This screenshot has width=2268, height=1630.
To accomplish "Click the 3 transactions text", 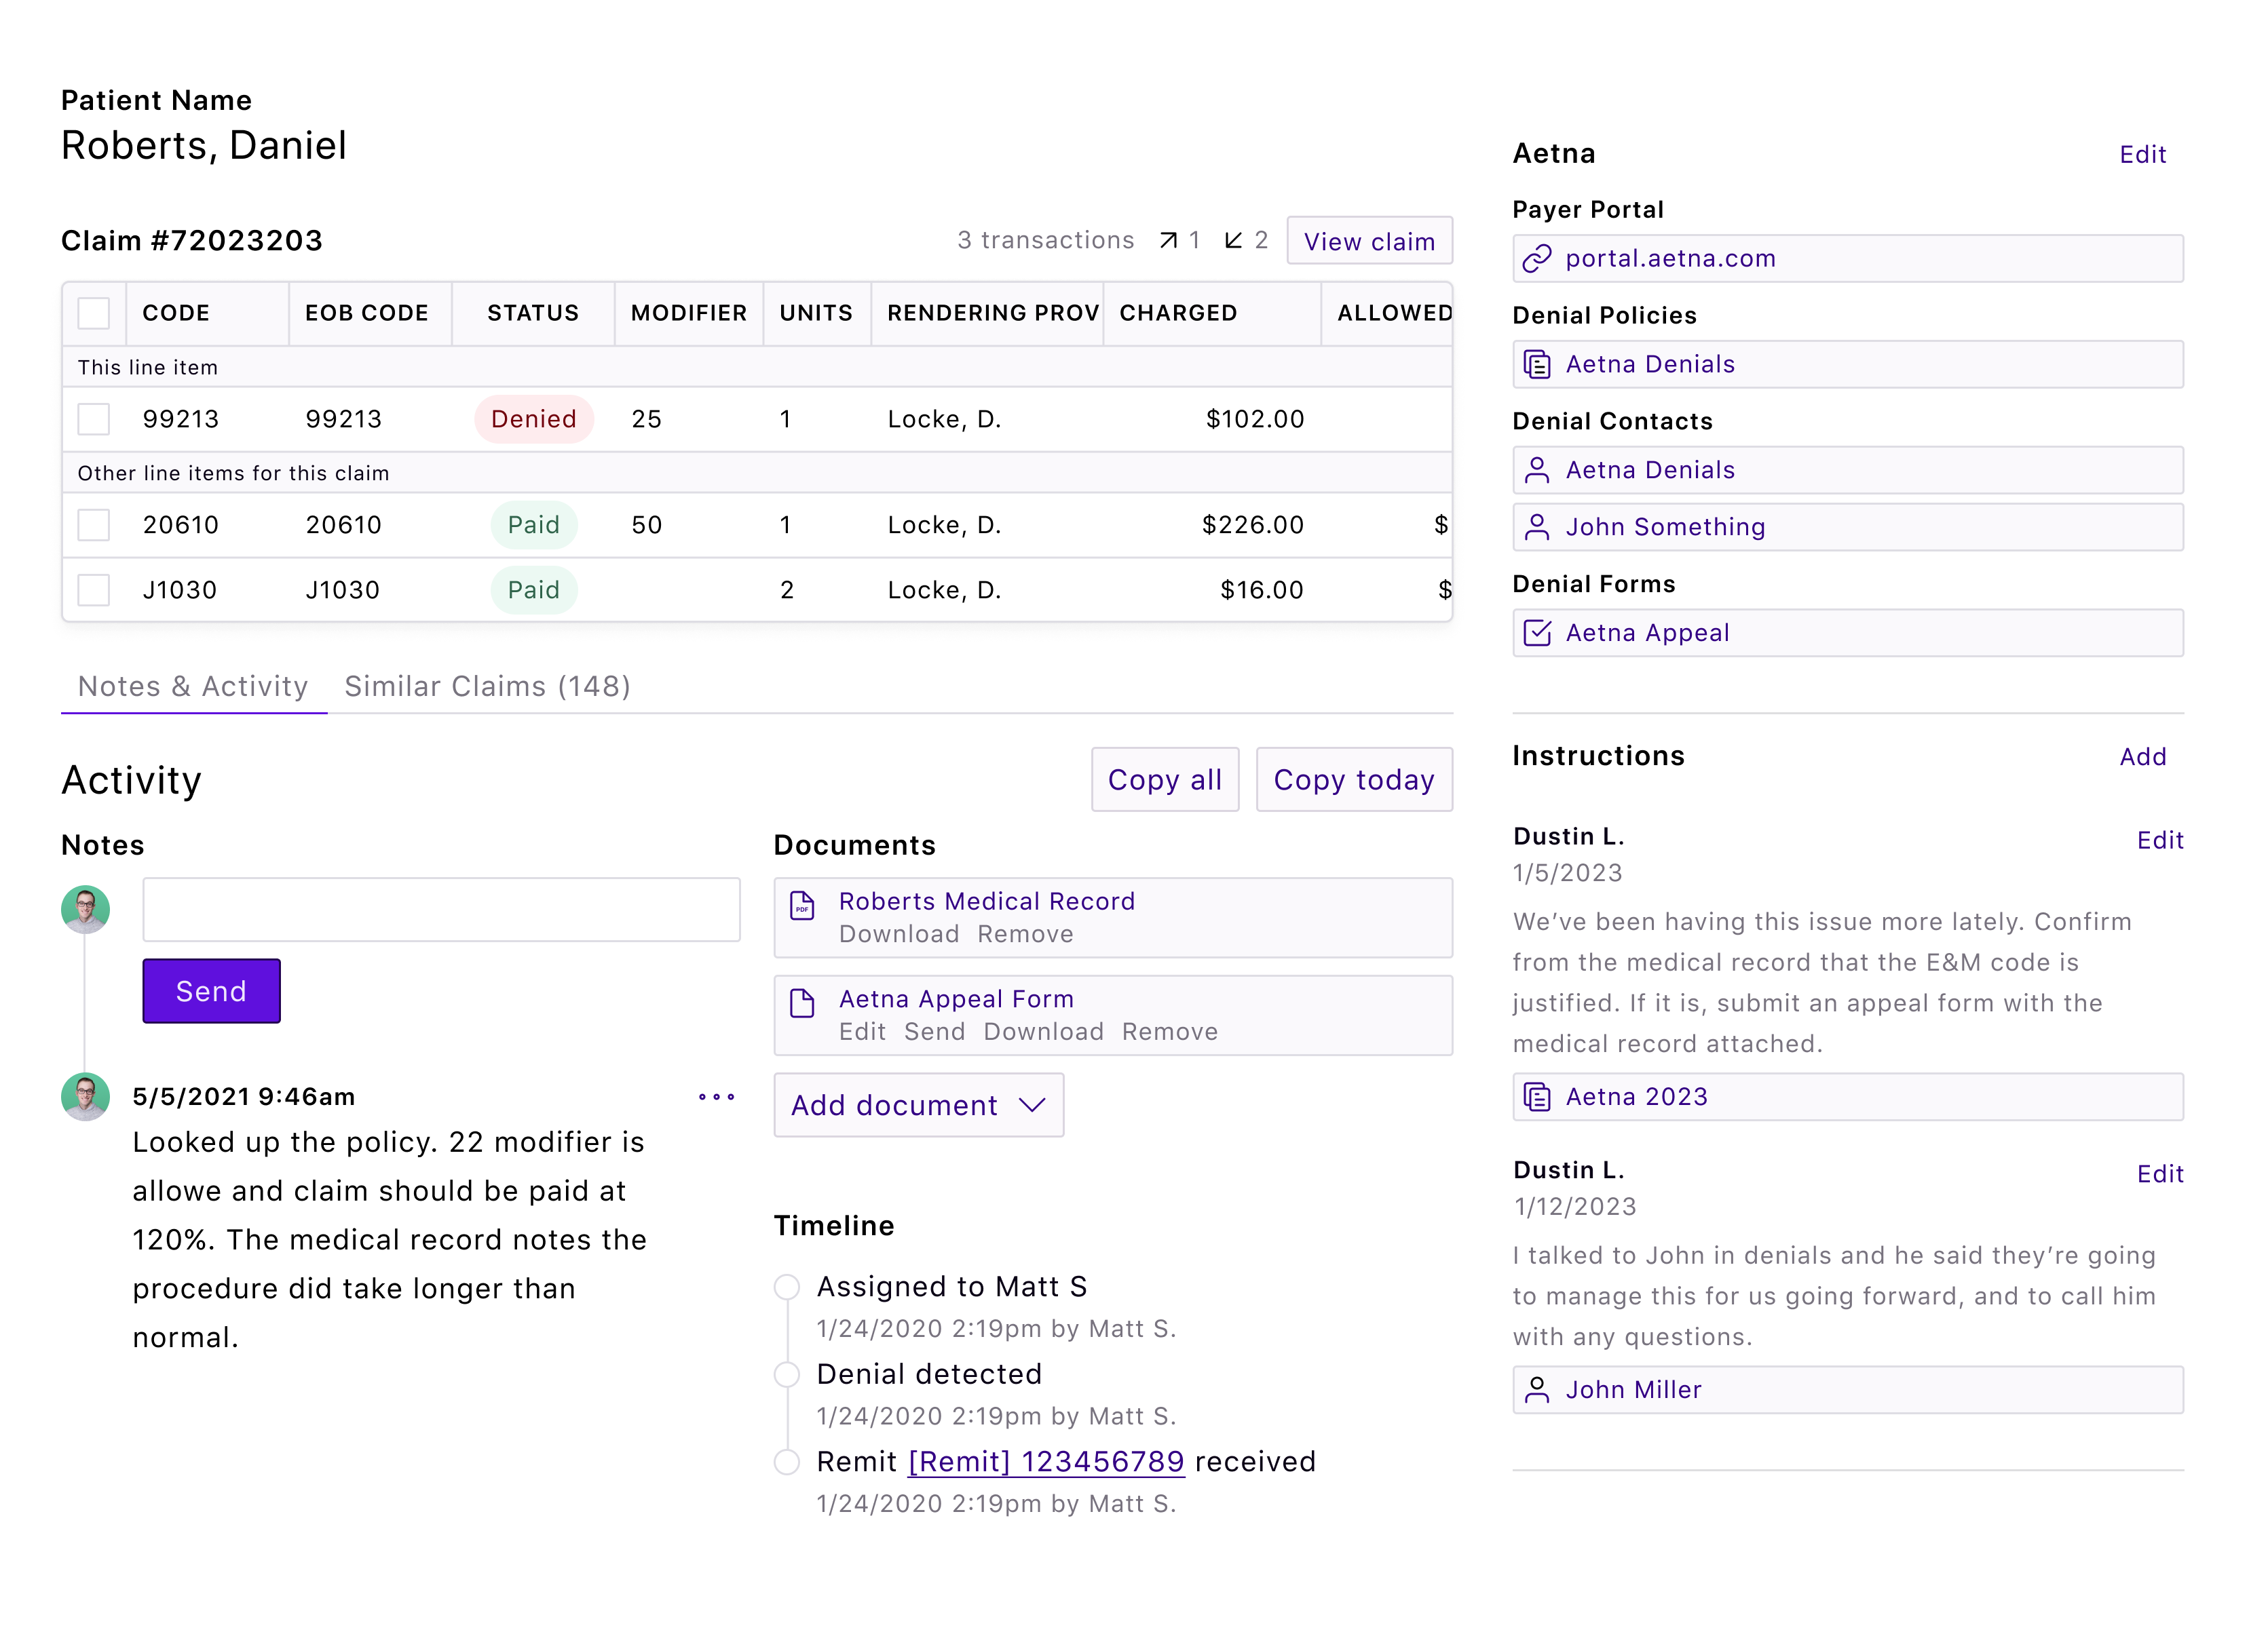I will tap(1045, 240).
